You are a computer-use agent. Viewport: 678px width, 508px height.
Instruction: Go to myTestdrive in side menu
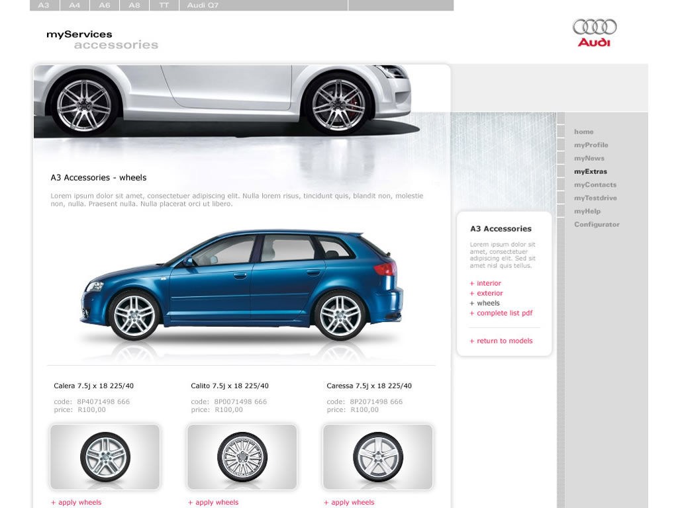click(595, 198)
